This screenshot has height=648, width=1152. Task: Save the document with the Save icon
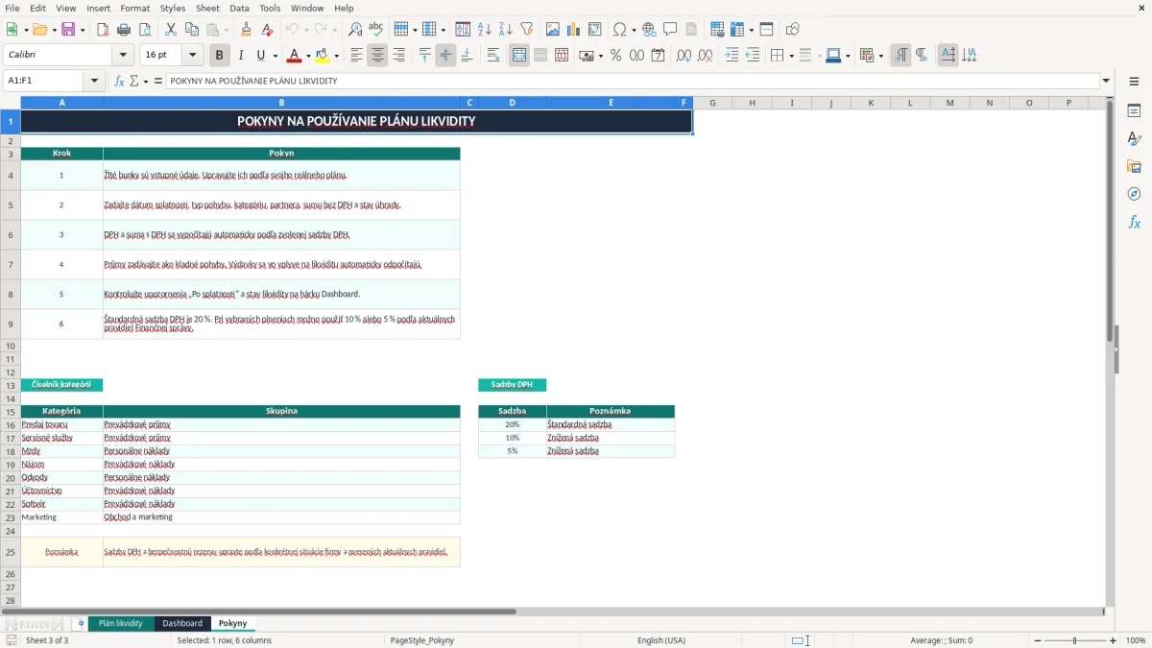(x=68, y=30)
